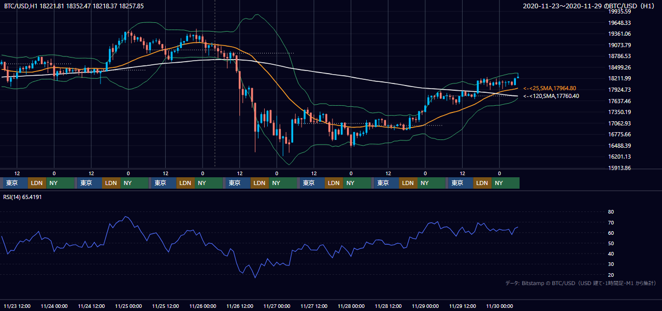Click the Bitstamp data source note
The image size is (662, 311).
click(x=581, y=284)
